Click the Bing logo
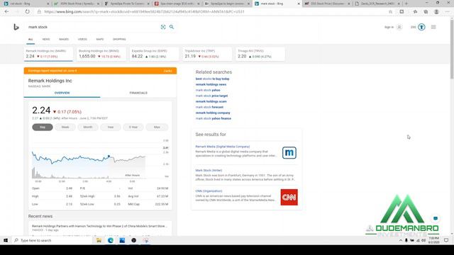 pos(16,27)
